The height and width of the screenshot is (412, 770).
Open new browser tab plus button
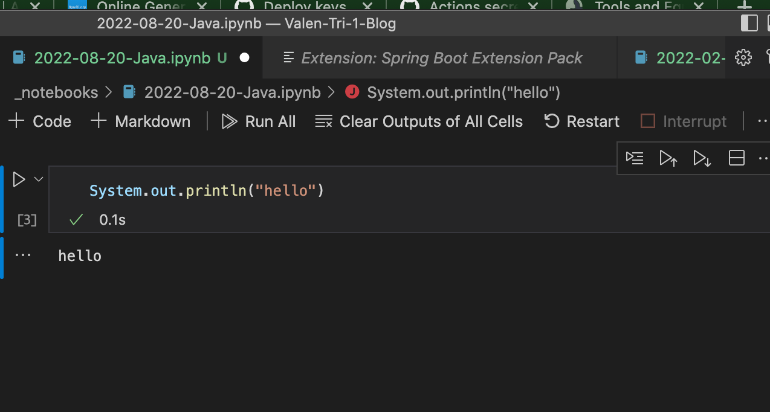(x=744, y=5)
